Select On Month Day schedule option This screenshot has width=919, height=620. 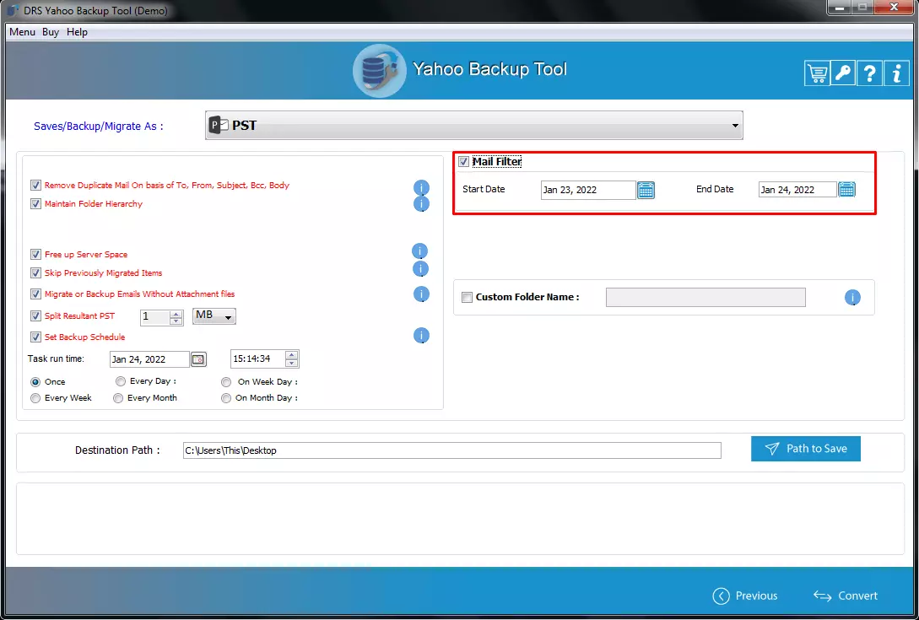point(226,398)
